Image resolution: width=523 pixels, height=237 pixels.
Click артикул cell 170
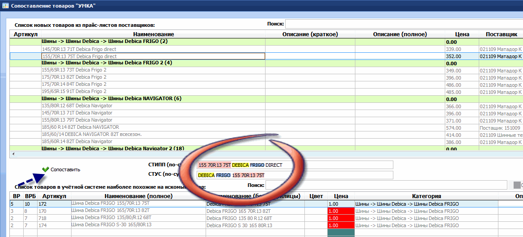[x=54, y=211]
